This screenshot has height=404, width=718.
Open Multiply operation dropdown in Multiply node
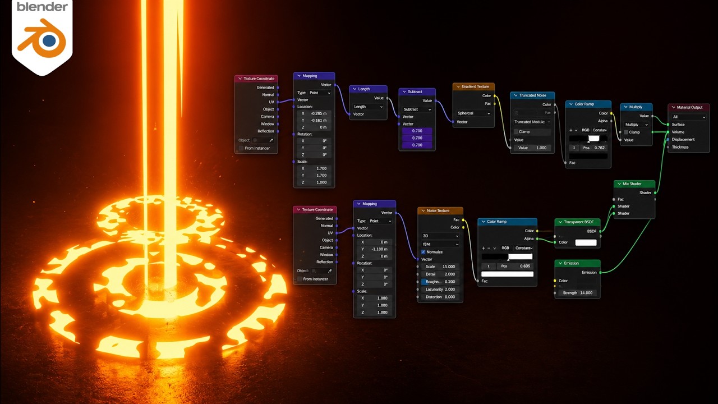636,125
